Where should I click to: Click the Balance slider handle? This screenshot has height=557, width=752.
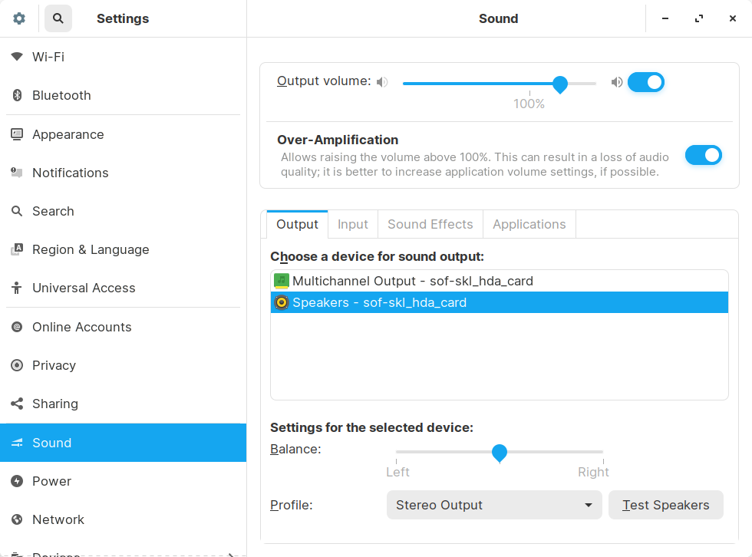500,453
